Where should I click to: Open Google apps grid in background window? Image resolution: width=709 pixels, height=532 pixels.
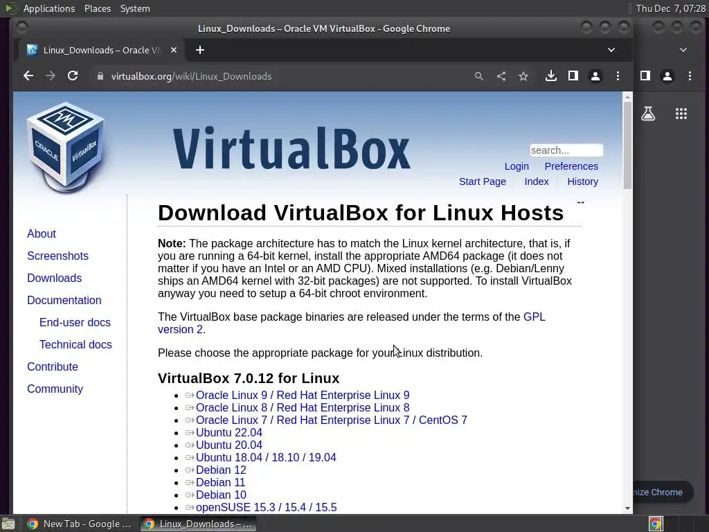point(681,114)
